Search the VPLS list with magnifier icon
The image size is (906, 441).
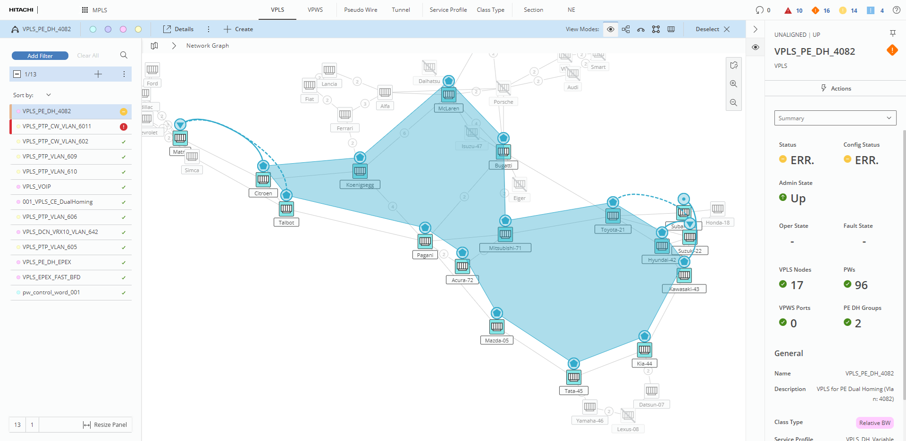(124, 55)
